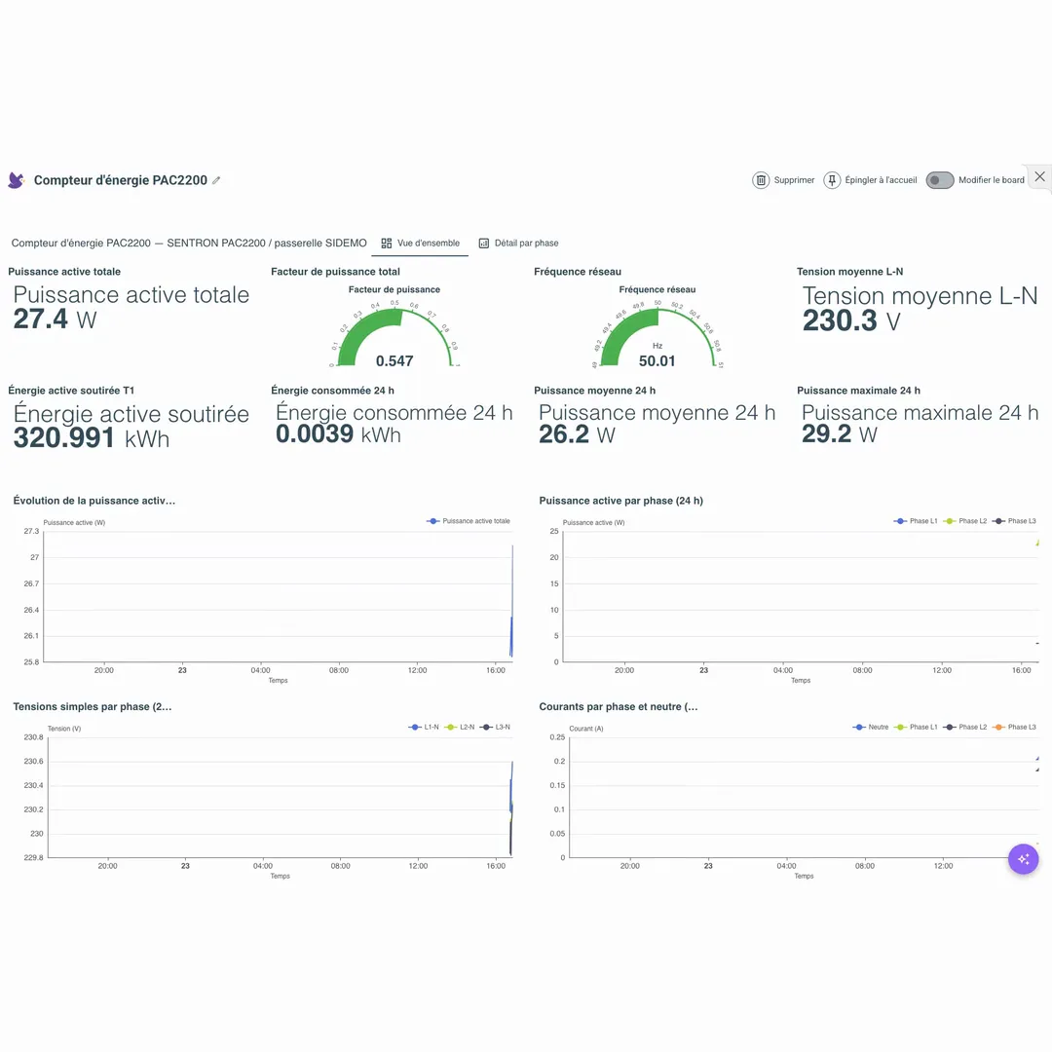Click the Puissance moyenne 24 h widget heading

pos(594,391)
